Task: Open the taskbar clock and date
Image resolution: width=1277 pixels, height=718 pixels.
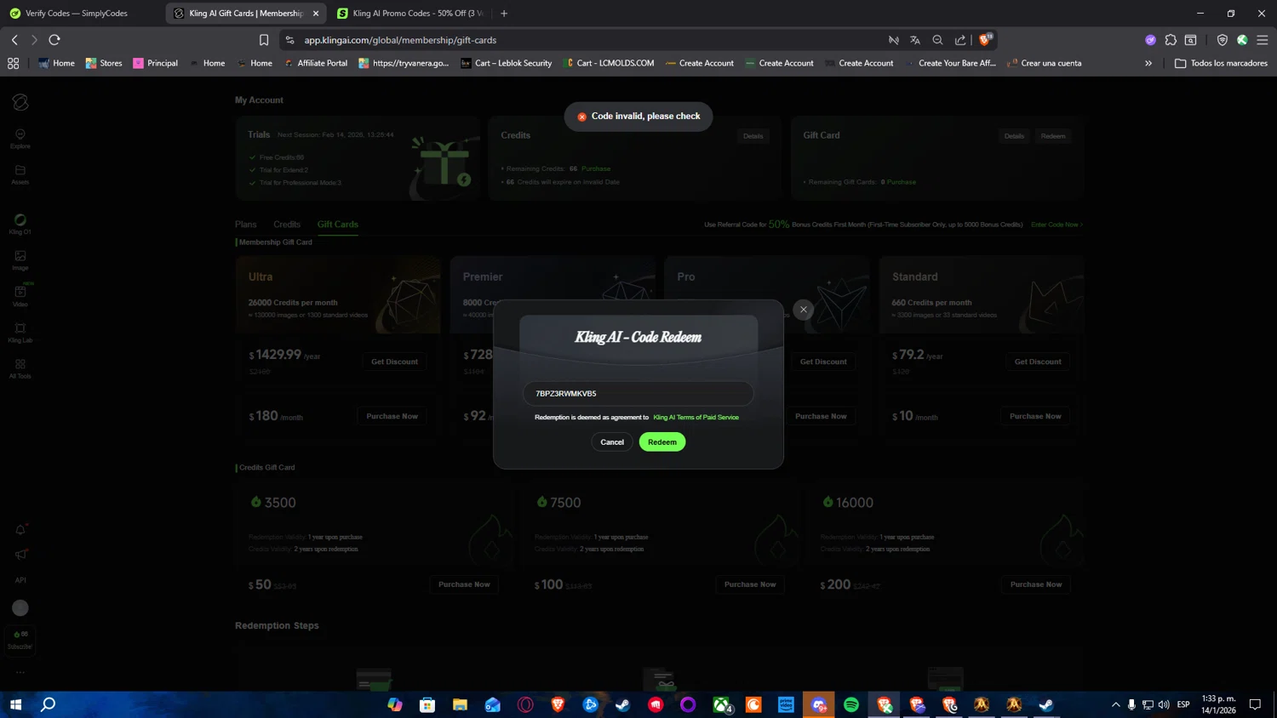Action: click(x=1218, y=704)
